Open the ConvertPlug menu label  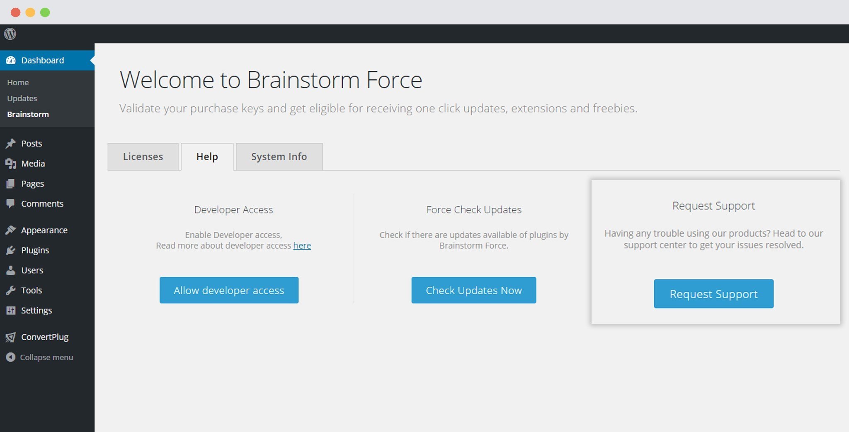click(x=45, y=337)
